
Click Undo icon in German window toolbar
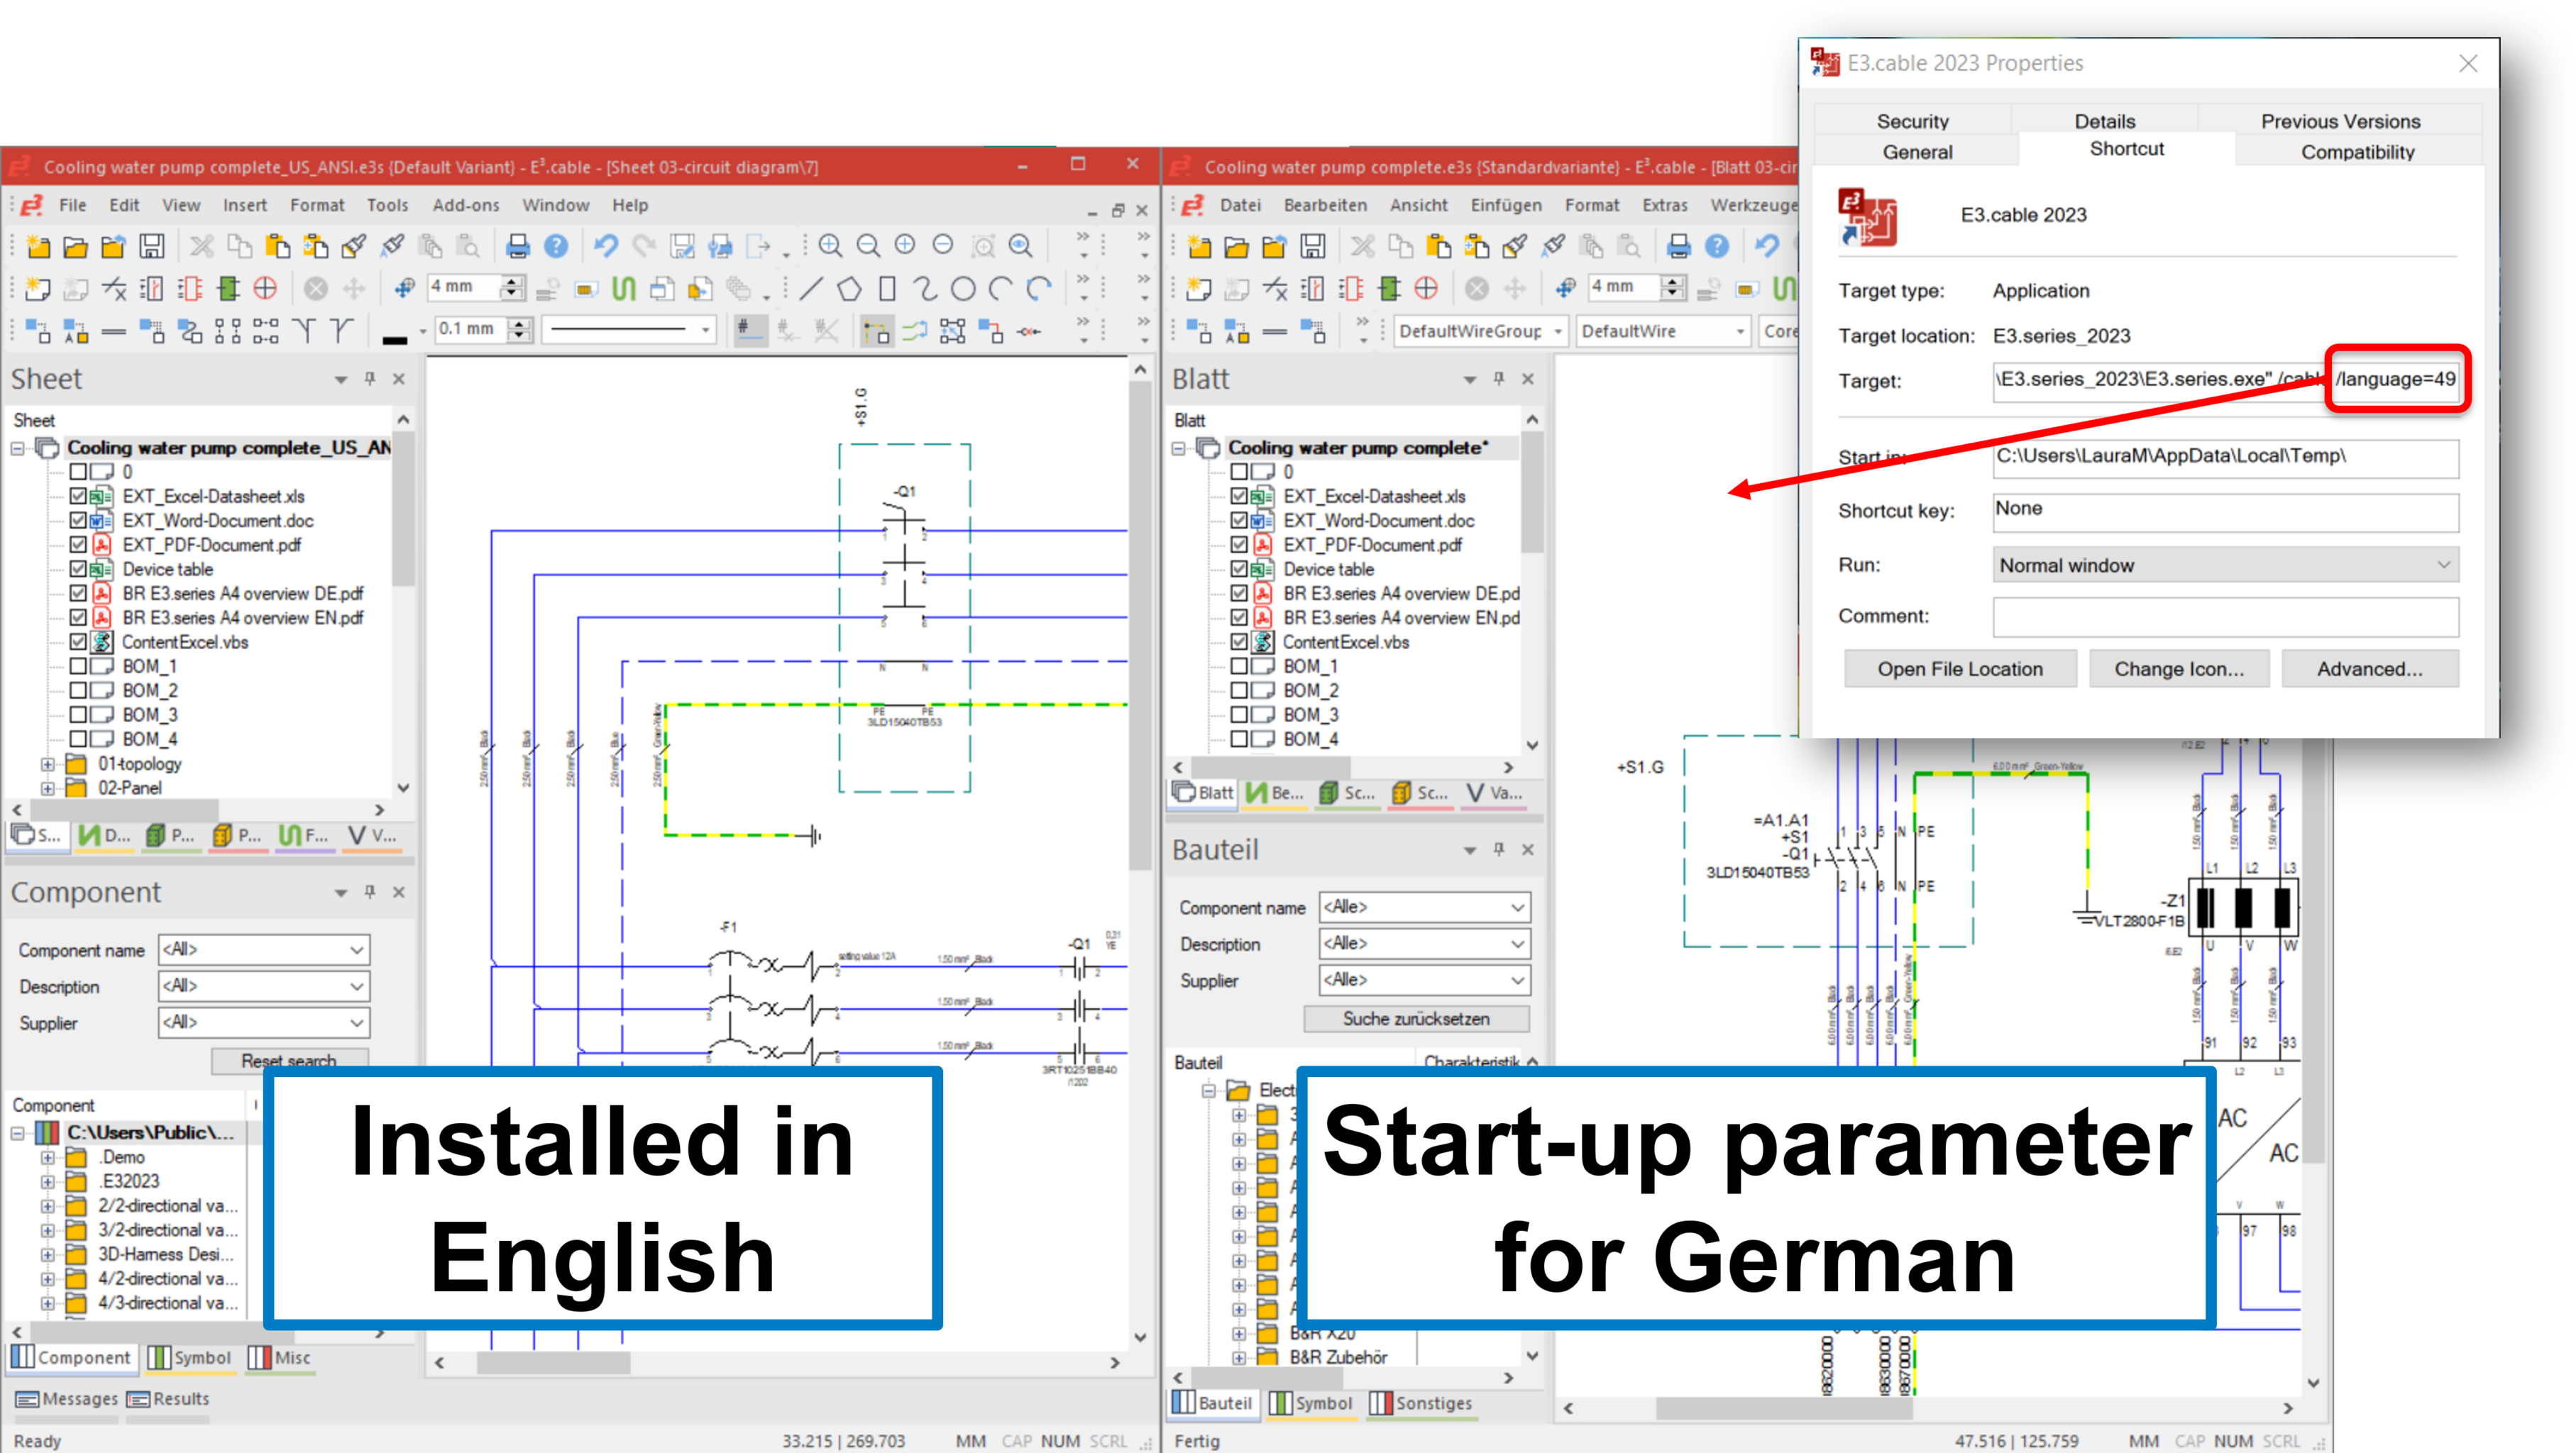click(x=1766, y=246)
